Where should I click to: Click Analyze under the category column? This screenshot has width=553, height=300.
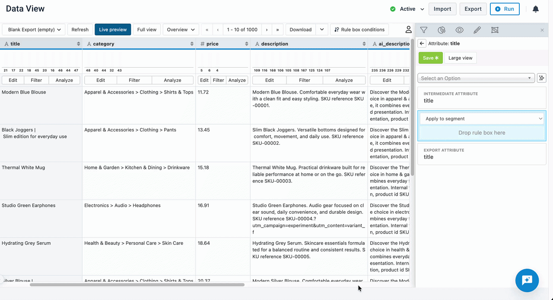point(172,80)
